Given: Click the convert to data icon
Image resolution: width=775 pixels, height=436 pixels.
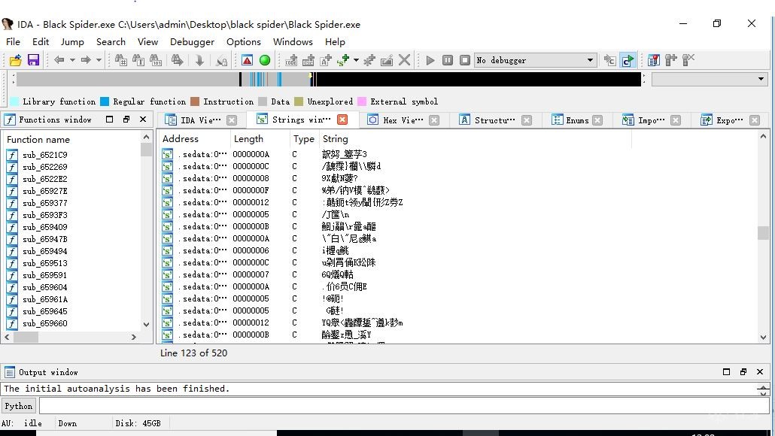Looking at the screenshot, I should click(x=308, y=60).
